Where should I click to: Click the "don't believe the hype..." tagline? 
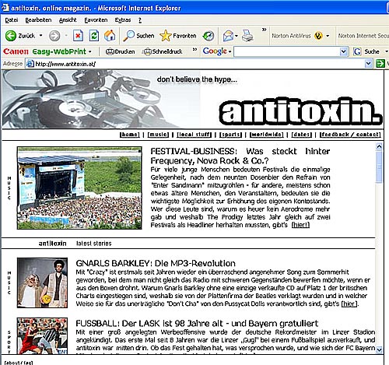click(197, 79)
